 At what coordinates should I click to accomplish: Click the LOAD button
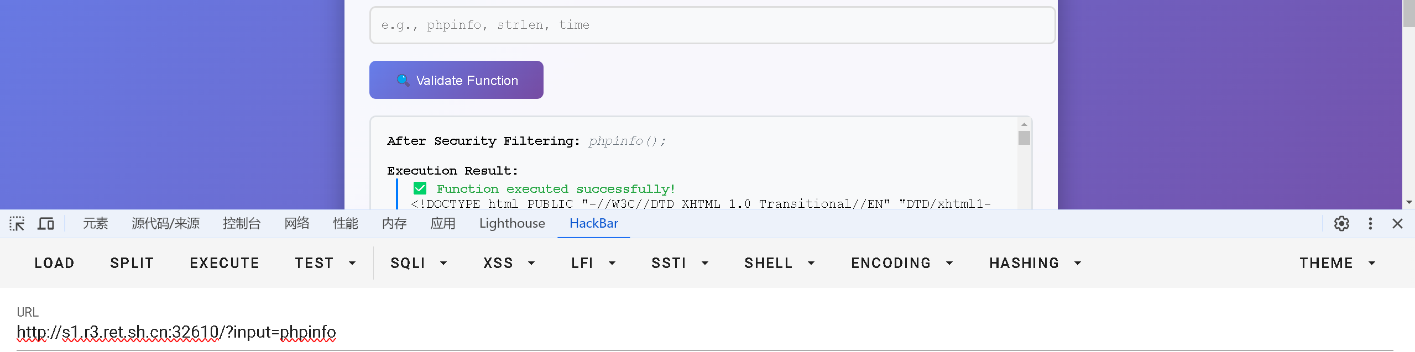(x=54, y=263)
